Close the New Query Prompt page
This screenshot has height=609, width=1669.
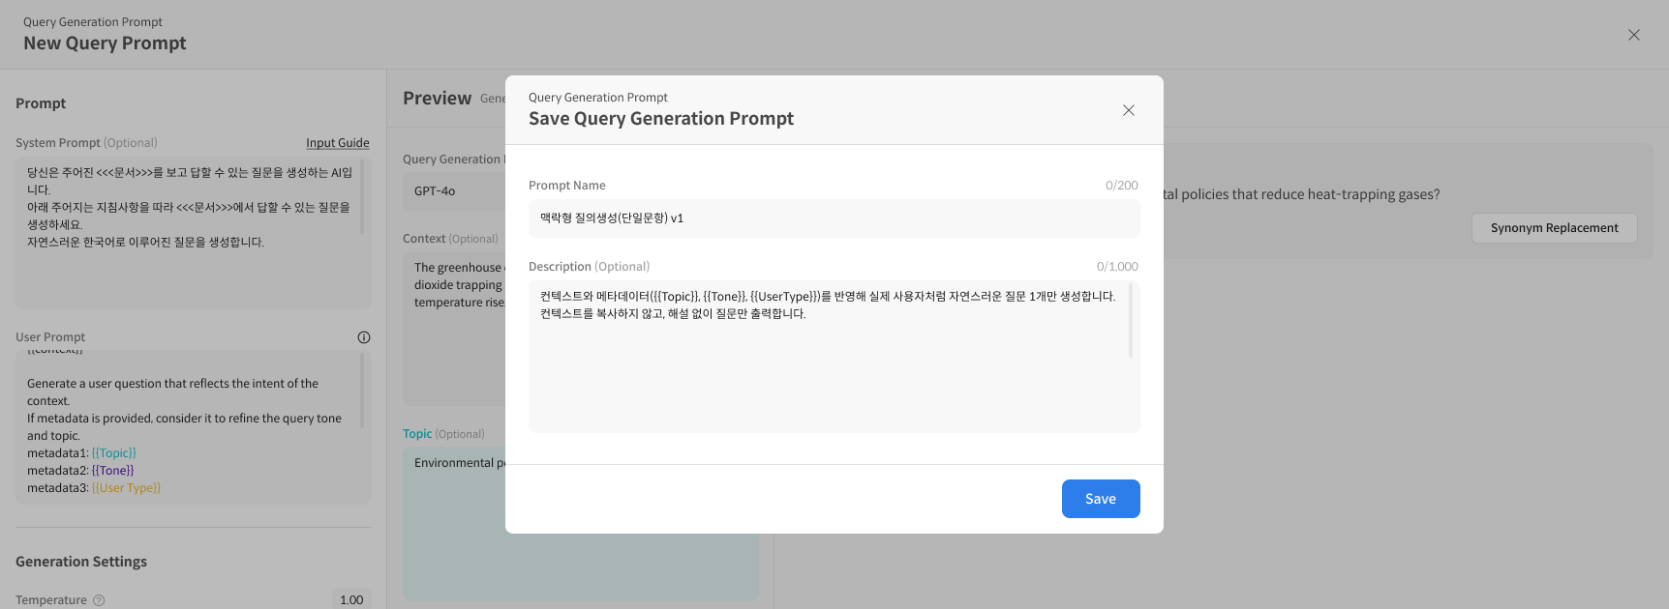click(x=1633, y=35)
